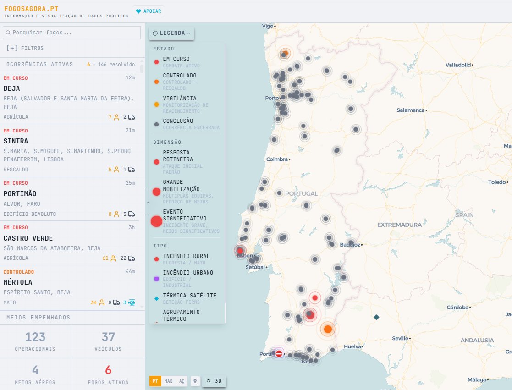
Task: Open the Sintra occurrence
Action: [x=70, y=150]
